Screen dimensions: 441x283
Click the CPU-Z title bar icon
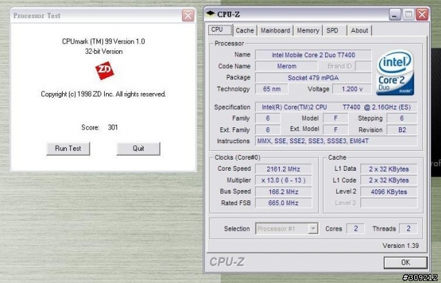(x=210, y=14)
